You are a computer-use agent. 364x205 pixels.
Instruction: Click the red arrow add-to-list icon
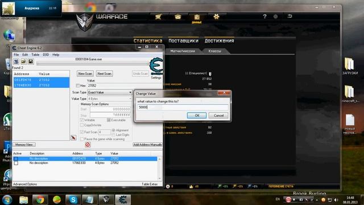(73, 138)
